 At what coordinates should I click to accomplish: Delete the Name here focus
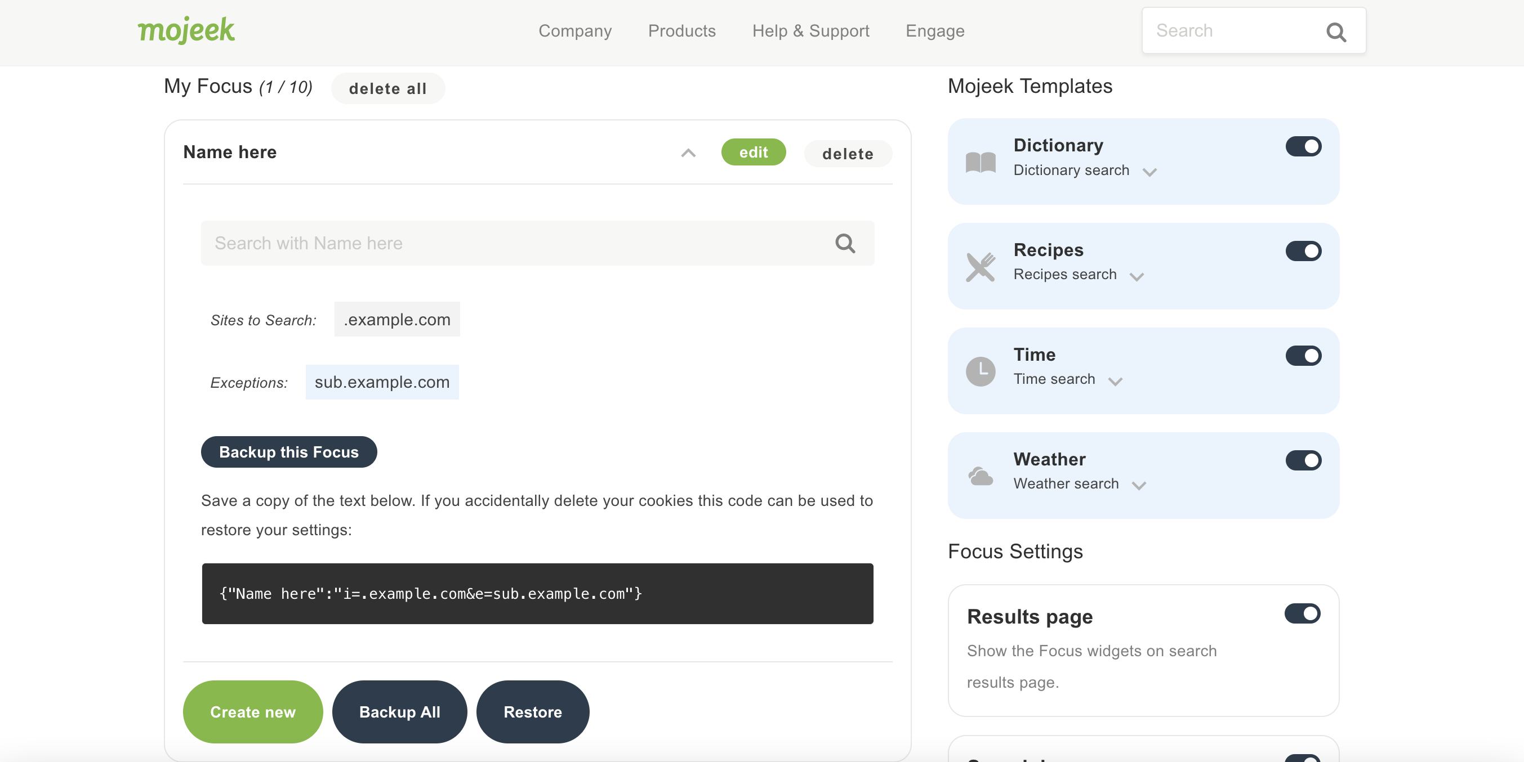point(847,154)
